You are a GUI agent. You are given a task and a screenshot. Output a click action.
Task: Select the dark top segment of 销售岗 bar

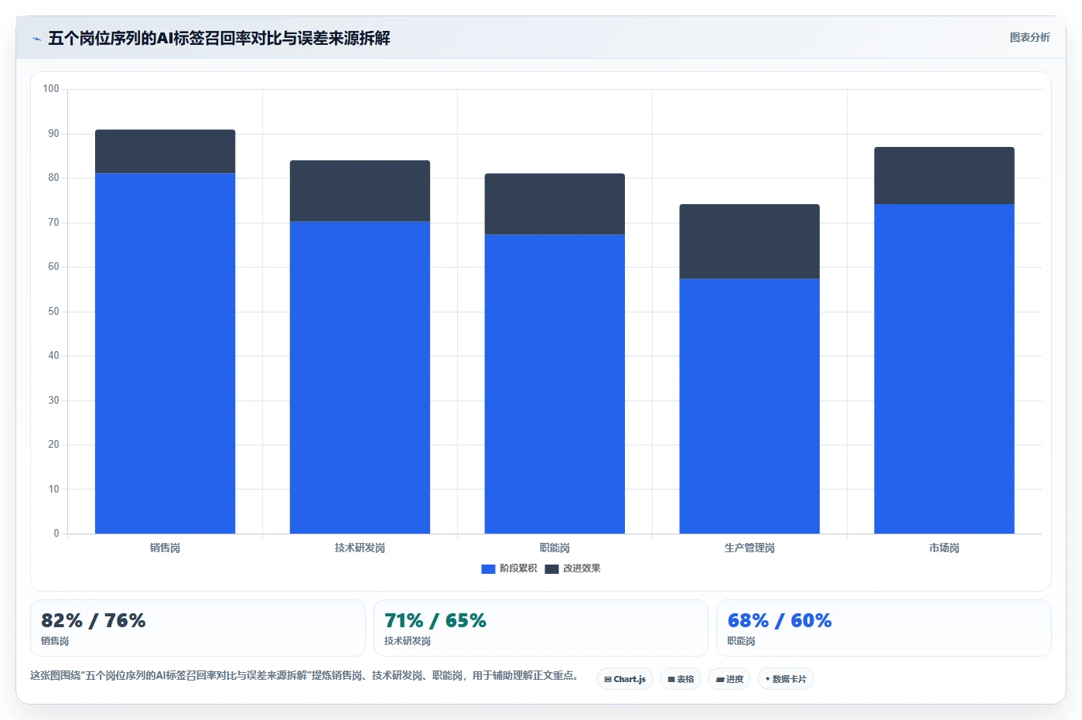[165, 152]
